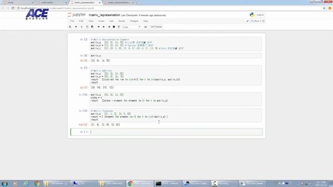Image resolution: width=333 pixels, height=187 pixels.
Task: Restart the kernel with circular arrow icon
Action: coord(119,27)
